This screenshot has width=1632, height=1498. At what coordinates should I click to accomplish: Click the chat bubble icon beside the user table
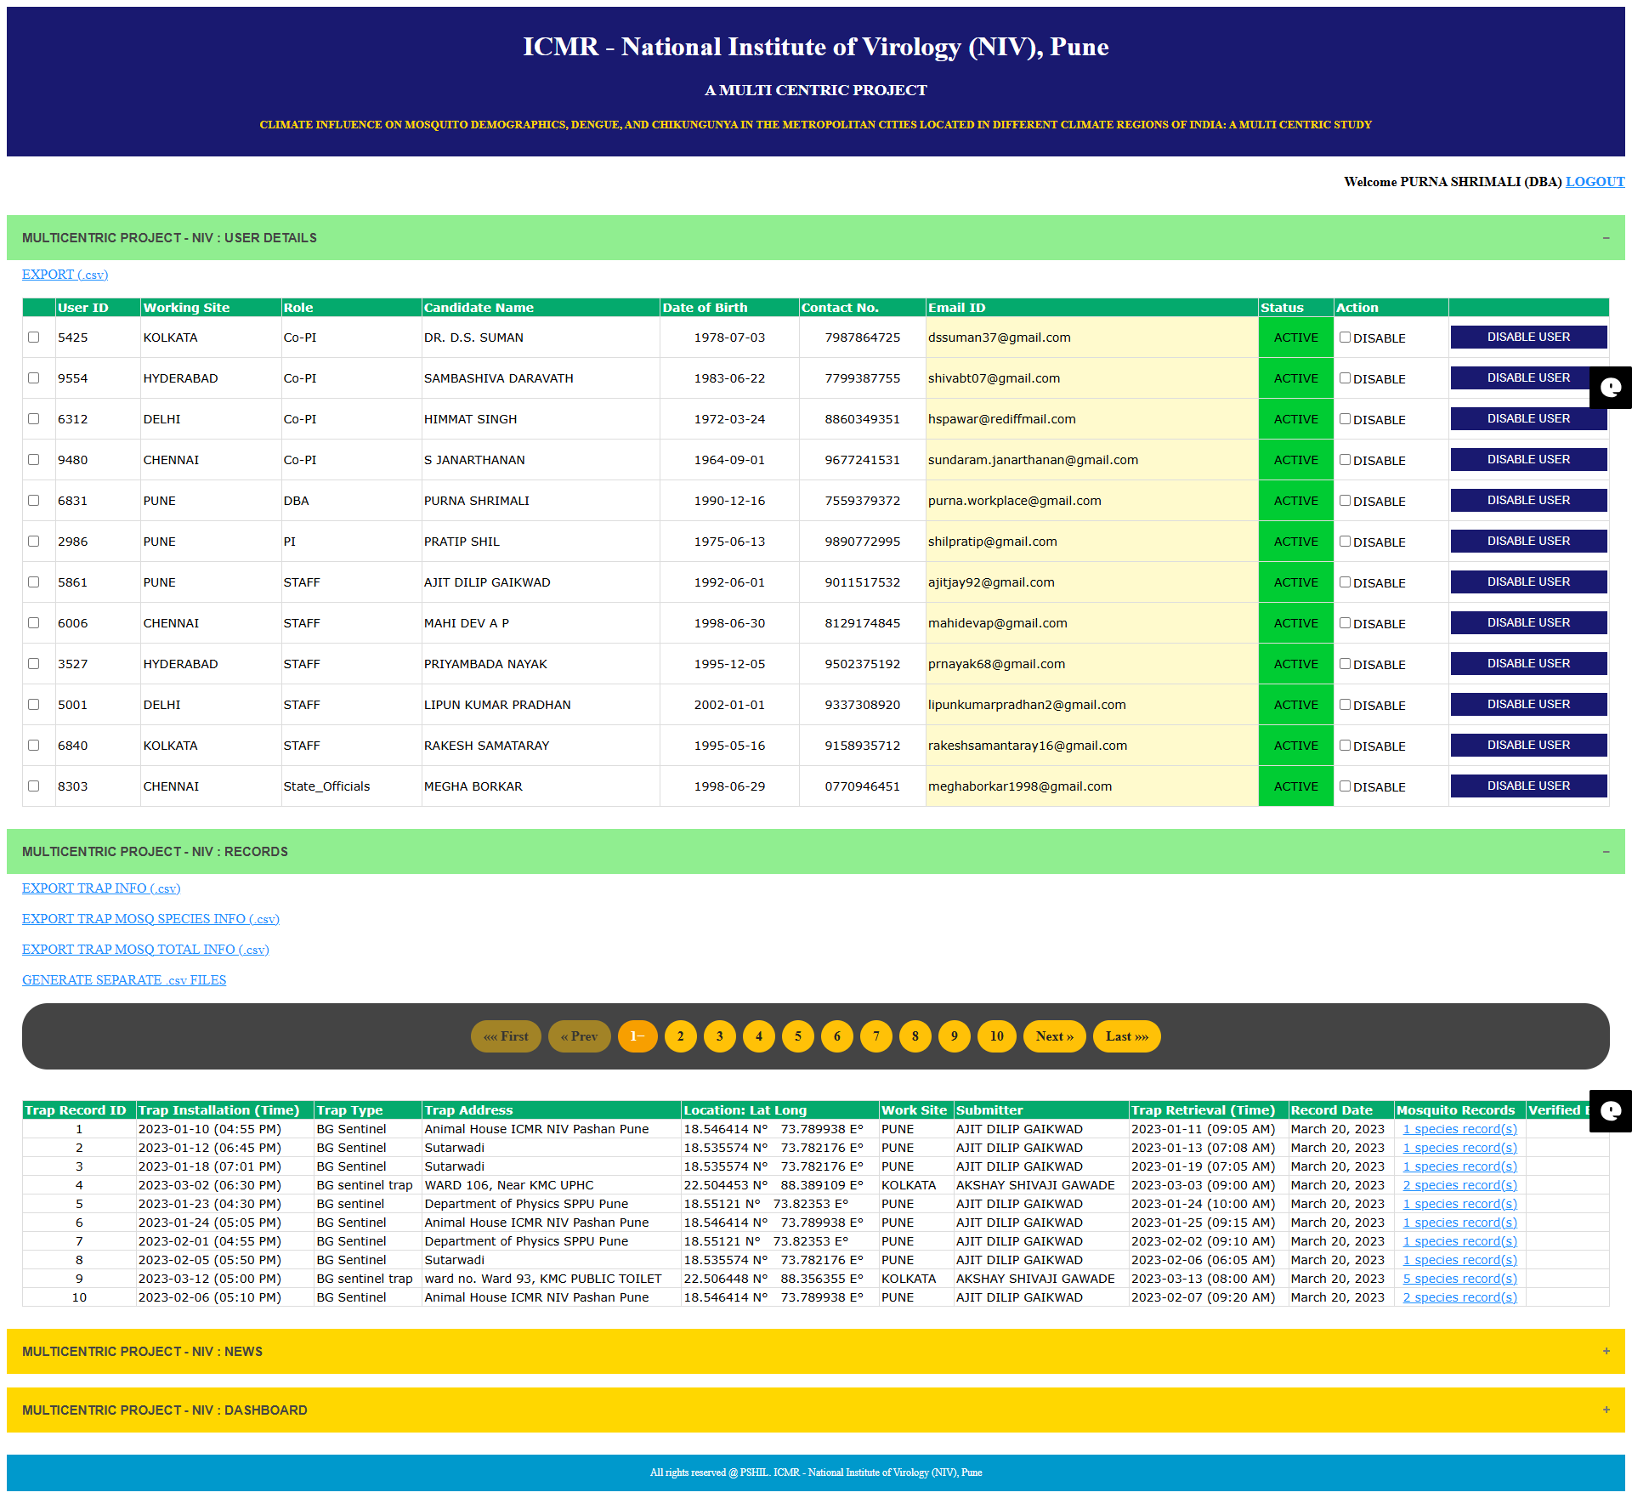coord(1610,388)
